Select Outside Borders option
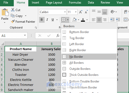The image size is (129, 93). pyautogui.click(x=89, y=69)
